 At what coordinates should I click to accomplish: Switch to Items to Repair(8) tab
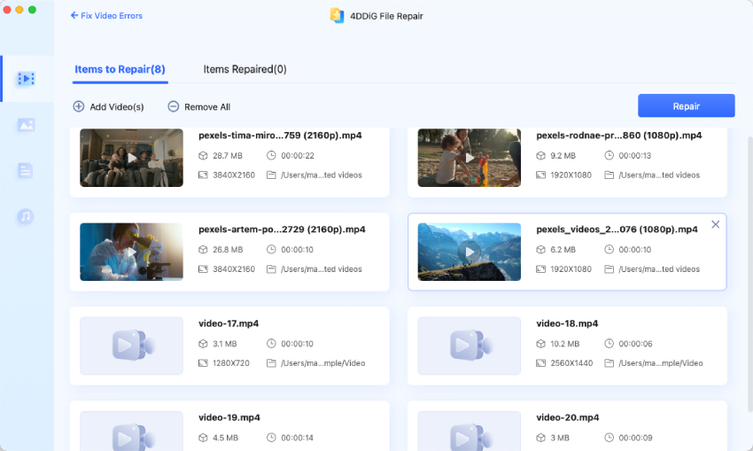tap(120, 69)
